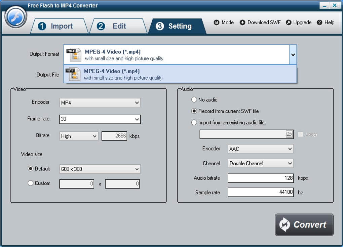Pick MPEG-4 Video (*.mp4) from dropdown list
Image resolution: width=343 pixels, height=247 pixels.
pyautogui.click(x=180, y=74)
